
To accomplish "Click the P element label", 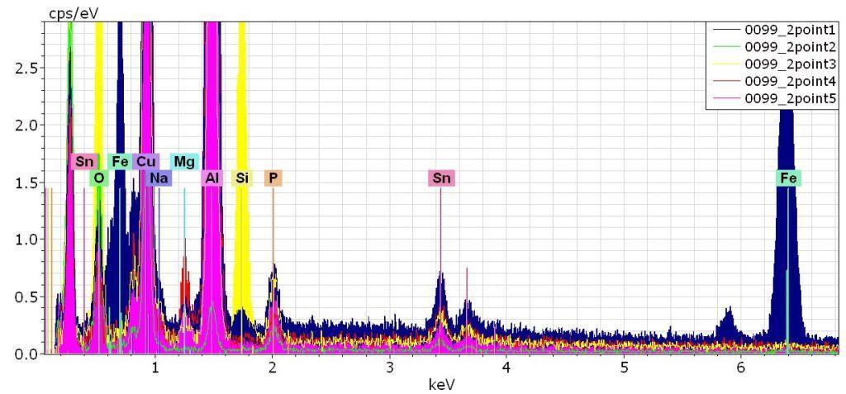I will 273,178.
